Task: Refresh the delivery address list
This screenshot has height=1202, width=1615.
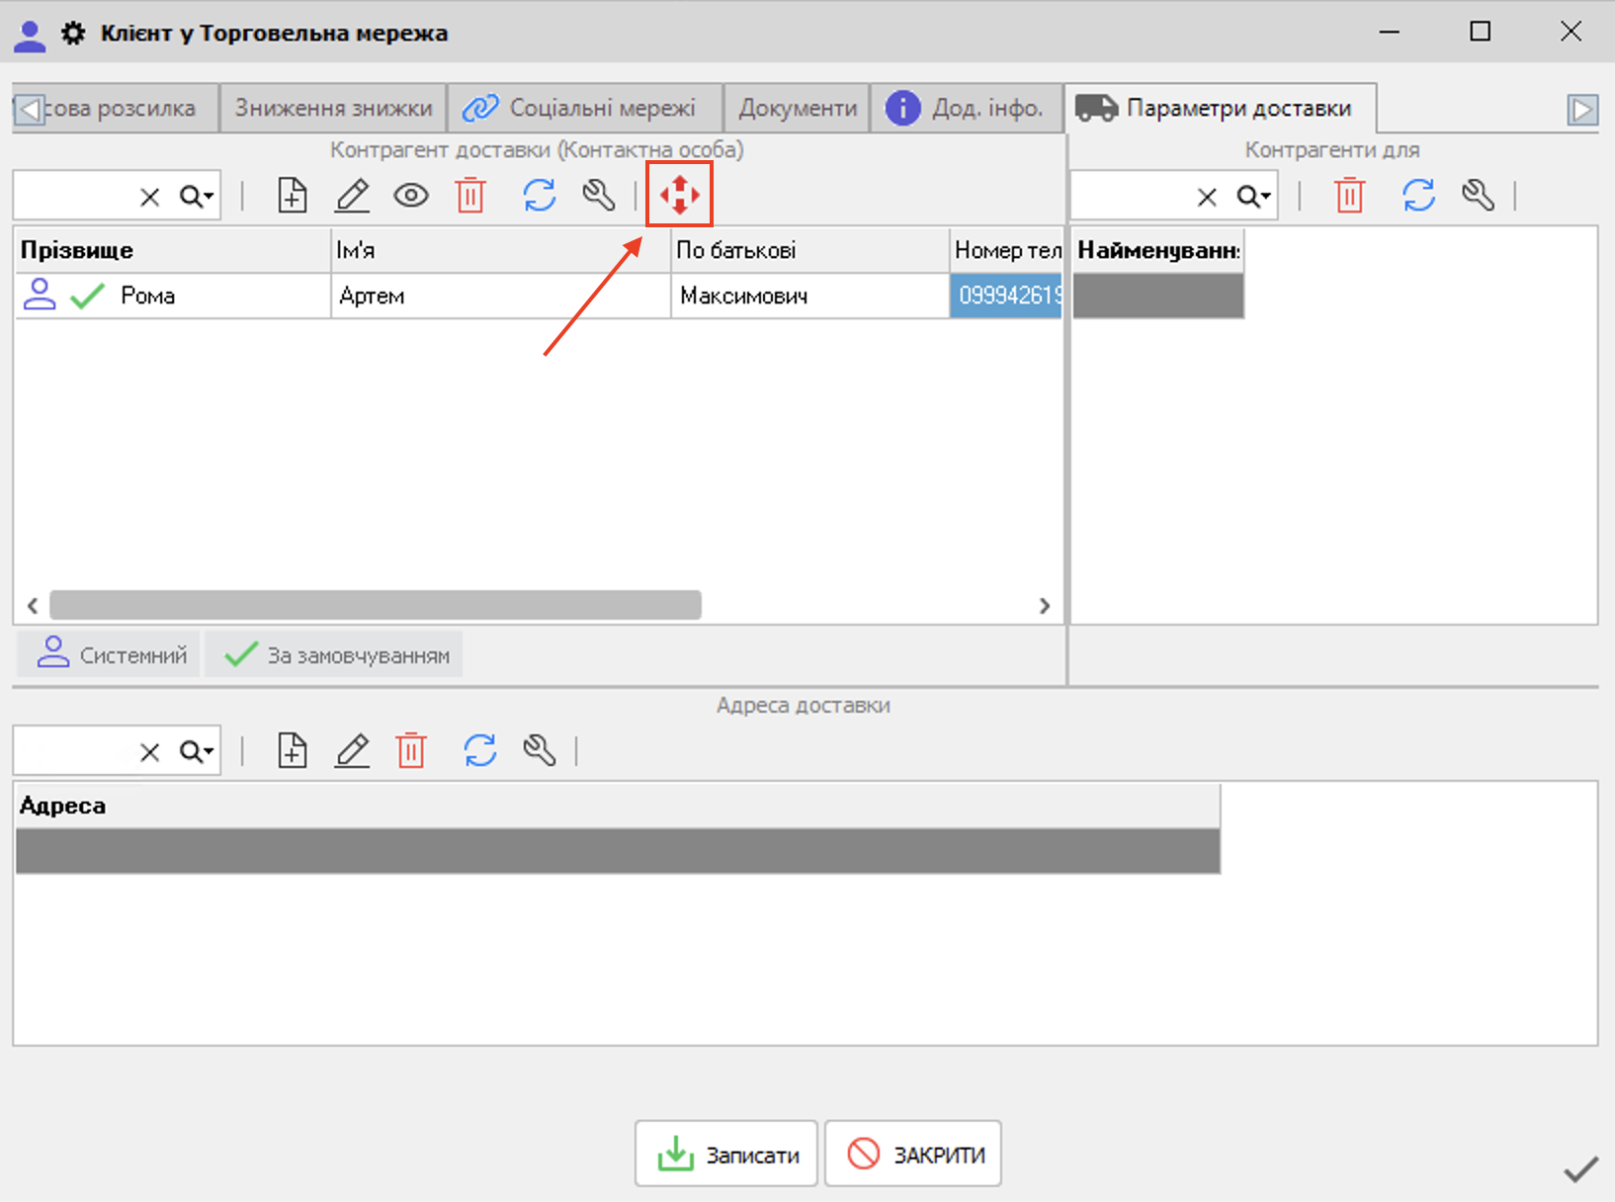Action: click(480, 751)
